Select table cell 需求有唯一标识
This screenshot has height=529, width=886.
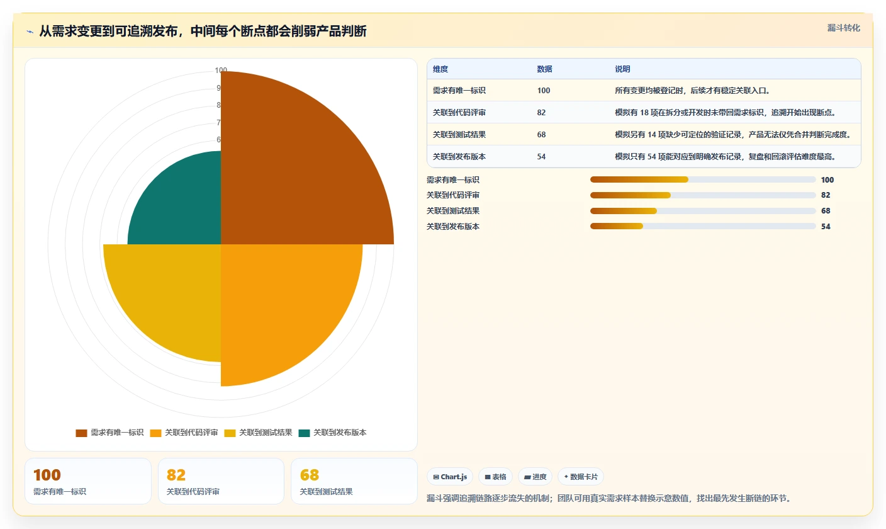point(459,91)
